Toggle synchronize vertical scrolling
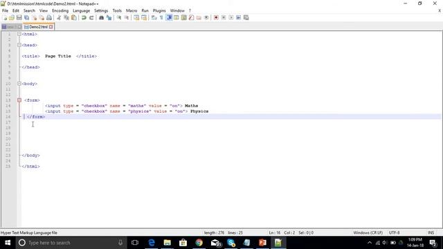The width and height of the screenshot is (443, 249). (x=136, y=17)
